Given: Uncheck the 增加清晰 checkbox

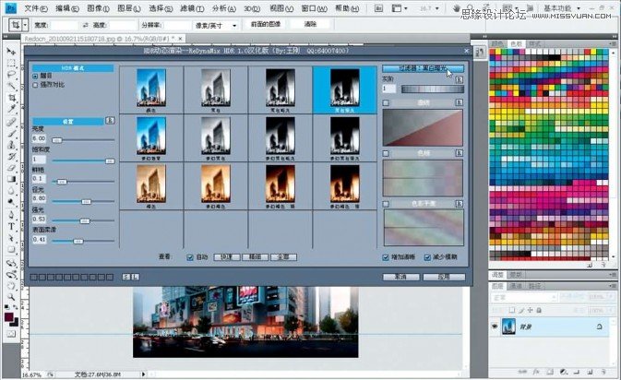Looking at the screenshot, I should point(386,257).
